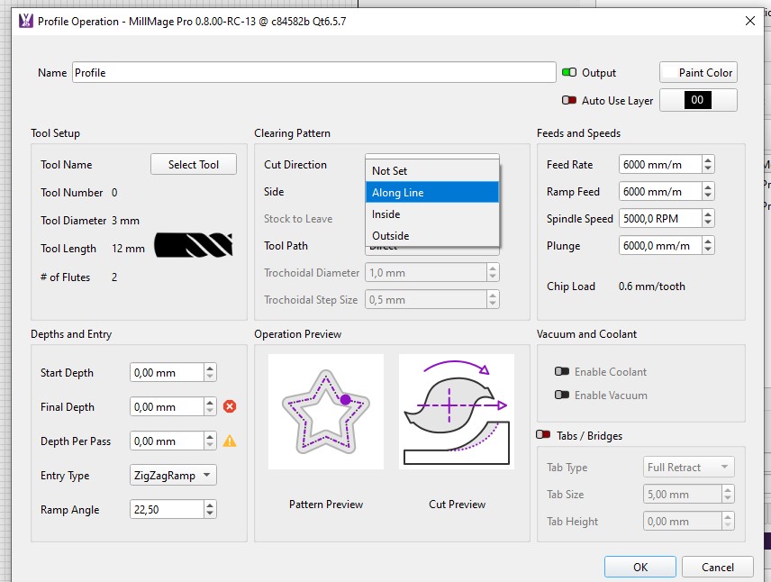The height and width of the screenshot is (582, 771).
Task: Click the MillMage app icon in title bar
Action: 25,21
